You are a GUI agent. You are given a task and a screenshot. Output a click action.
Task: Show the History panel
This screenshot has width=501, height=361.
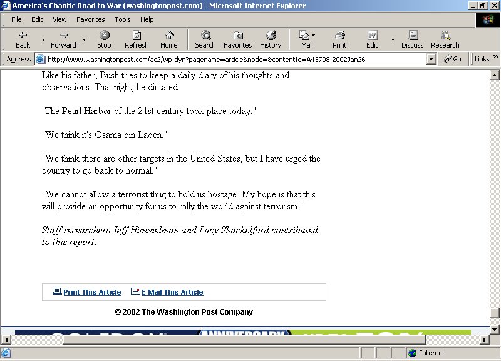[x=271, y=39]
